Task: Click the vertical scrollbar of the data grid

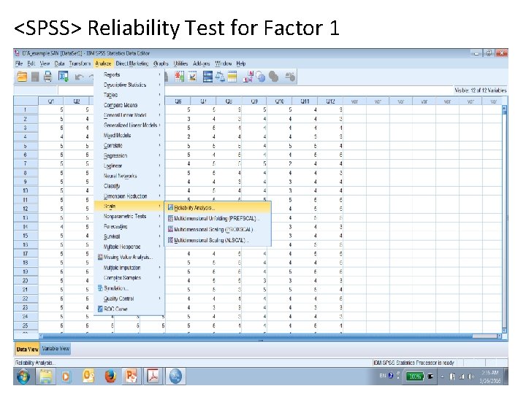Action: point(504,219)
